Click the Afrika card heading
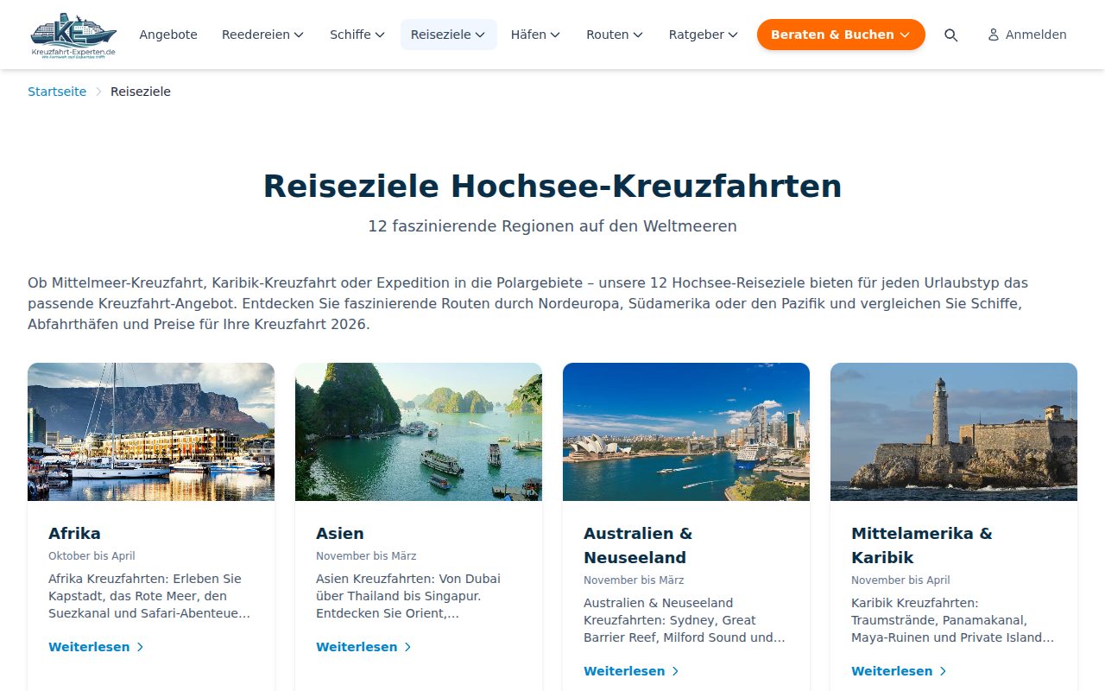The image size is (1105, 691). tap(74, 533)
